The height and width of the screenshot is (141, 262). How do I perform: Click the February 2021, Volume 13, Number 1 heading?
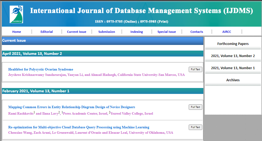(x=102, y=91)
